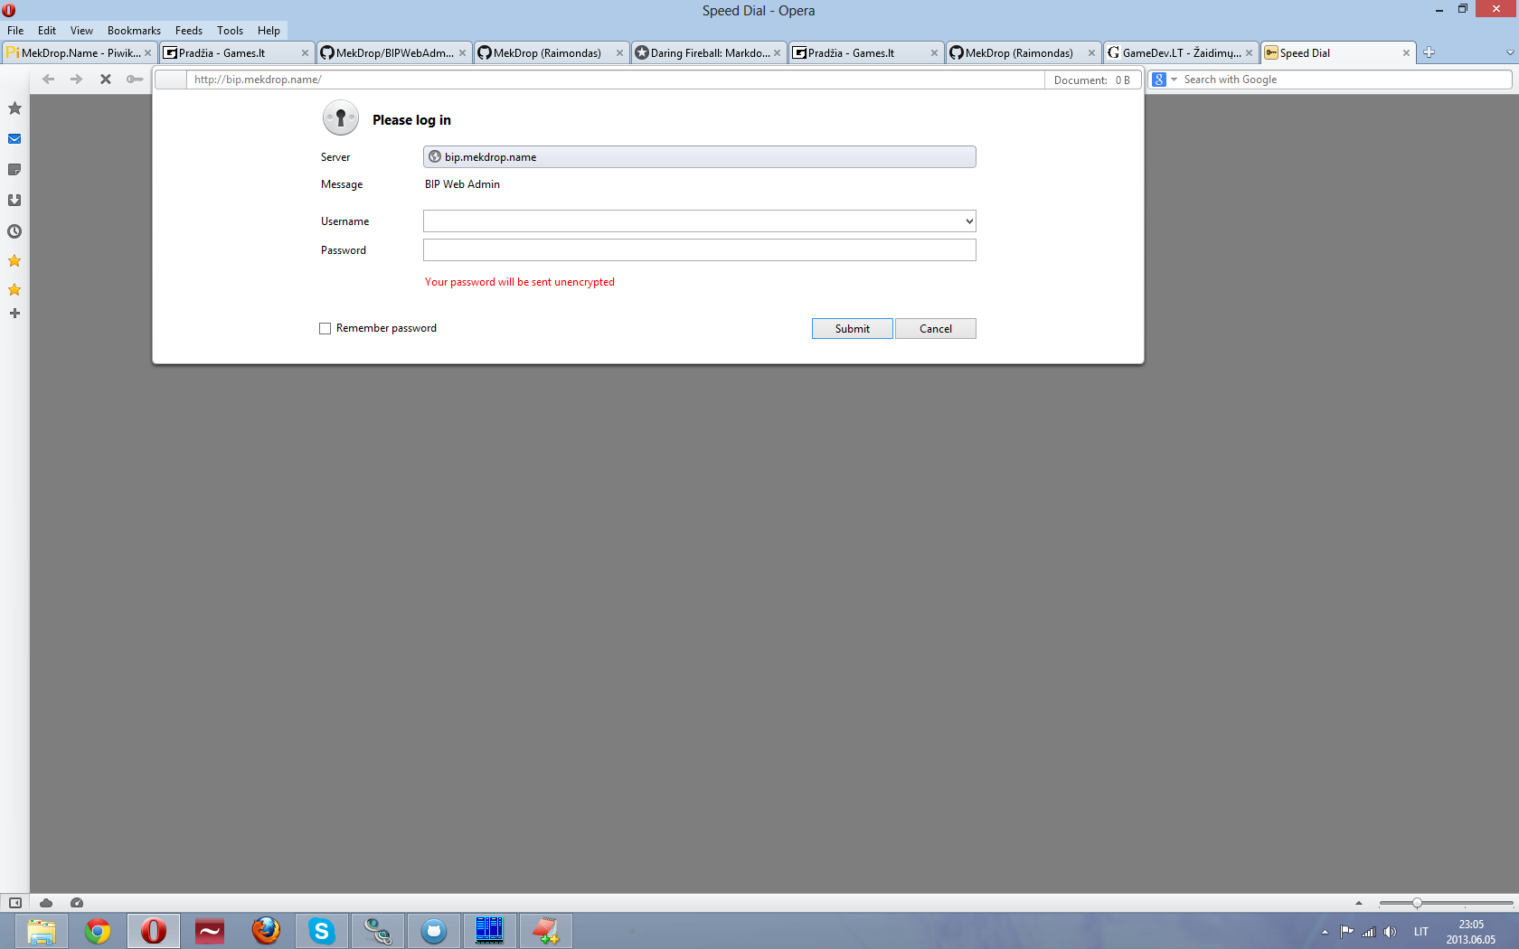This screenshot has width=1519, height=949.
Task: Click the network signal tray icon
Action: [x=1369, y=932]
